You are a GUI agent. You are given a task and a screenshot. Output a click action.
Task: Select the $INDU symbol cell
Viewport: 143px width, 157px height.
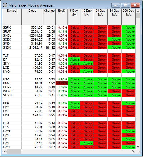(x=12, y=35)
